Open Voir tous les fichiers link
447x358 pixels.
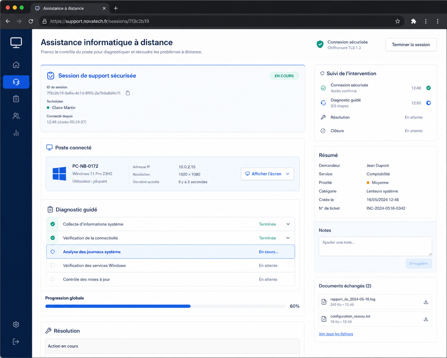(x=336, y=334)
